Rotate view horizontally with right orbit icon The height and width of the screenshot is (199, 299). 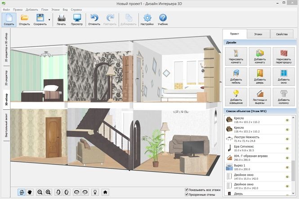click(85, 192)
